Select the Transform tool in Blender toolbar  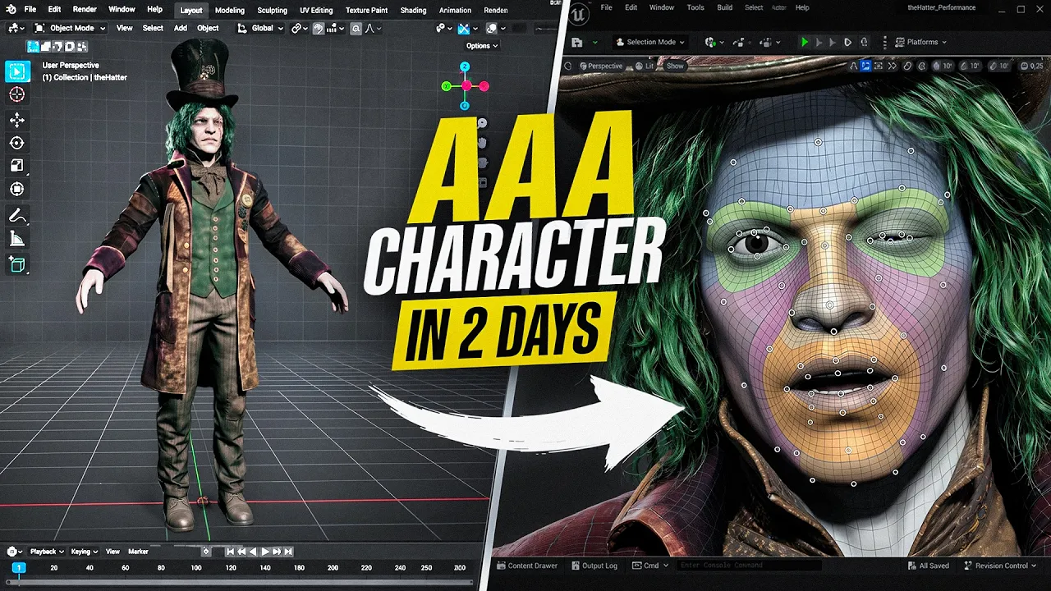16,189
